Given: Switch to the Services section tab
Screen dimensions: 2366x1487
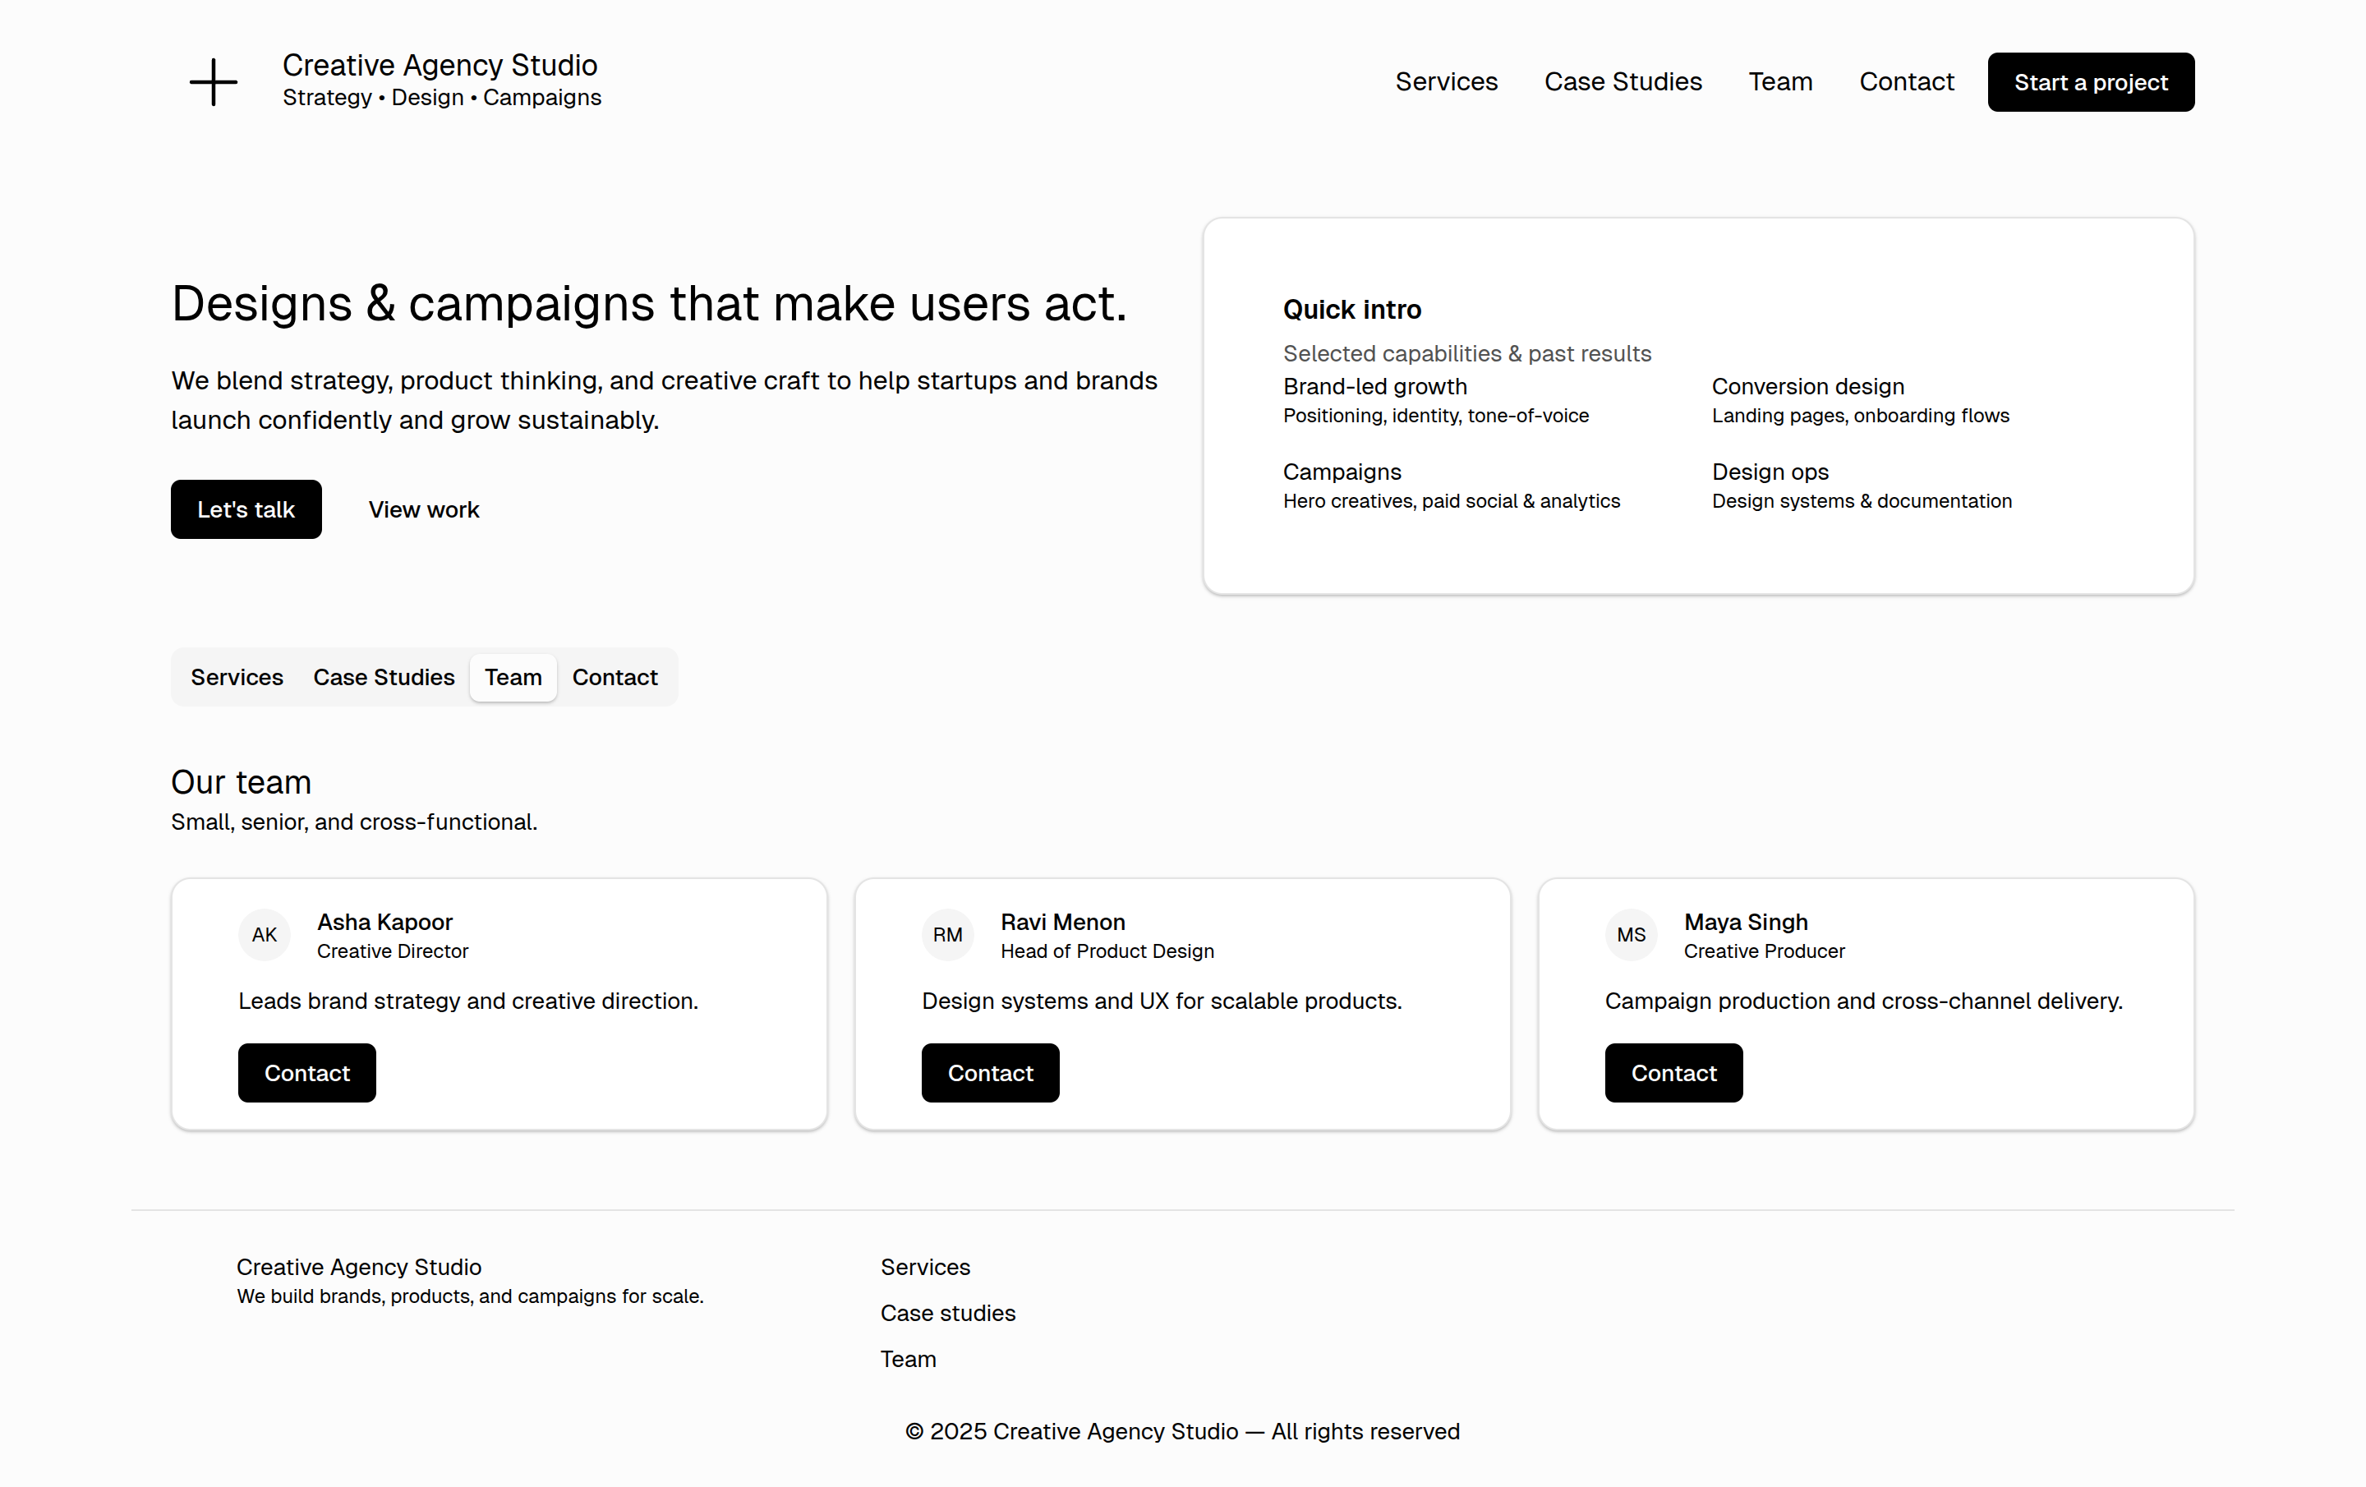Looking at the screenshot, I should pyautogui.click(x=237, y=677).
